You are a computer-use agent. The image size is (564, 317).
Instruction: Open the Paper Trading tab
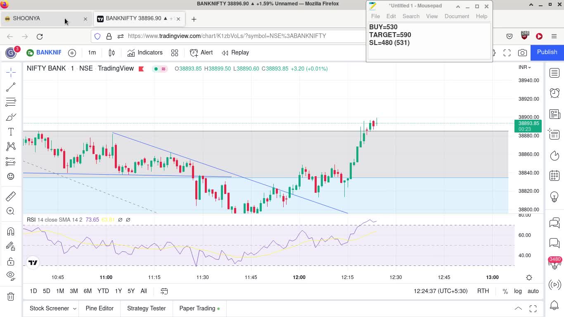coord(199,308)
